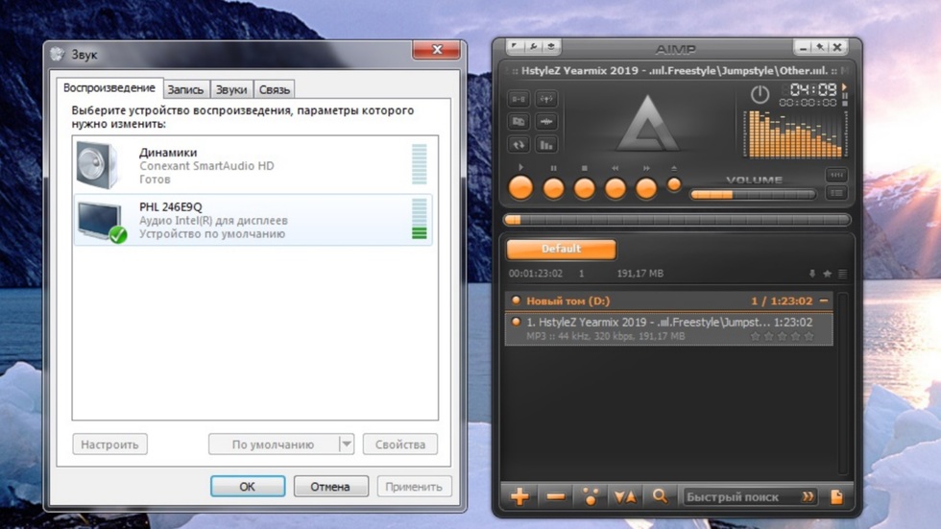Open AIMP equalizer bars icon
The height and width of the screenshot is (529, 941).
pyautogui.click(x=546, y=145)
